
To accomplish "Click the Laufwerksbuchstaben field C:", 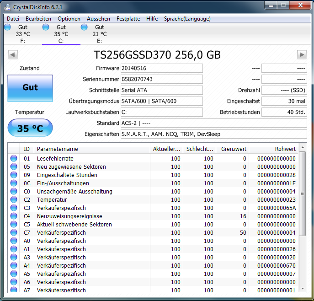I will tap(162, 112).
